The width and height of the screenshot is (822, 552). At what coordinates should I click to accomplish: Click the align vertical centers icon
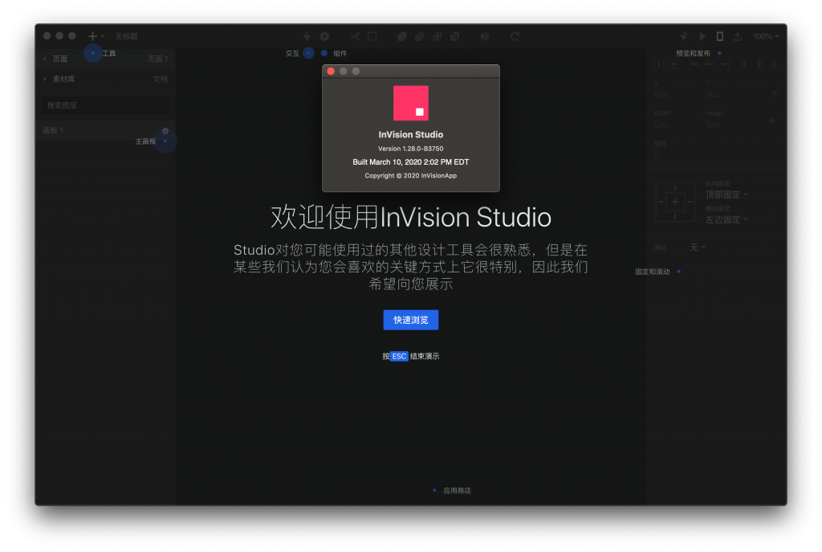pyautogui.click(x=759, y=64)
